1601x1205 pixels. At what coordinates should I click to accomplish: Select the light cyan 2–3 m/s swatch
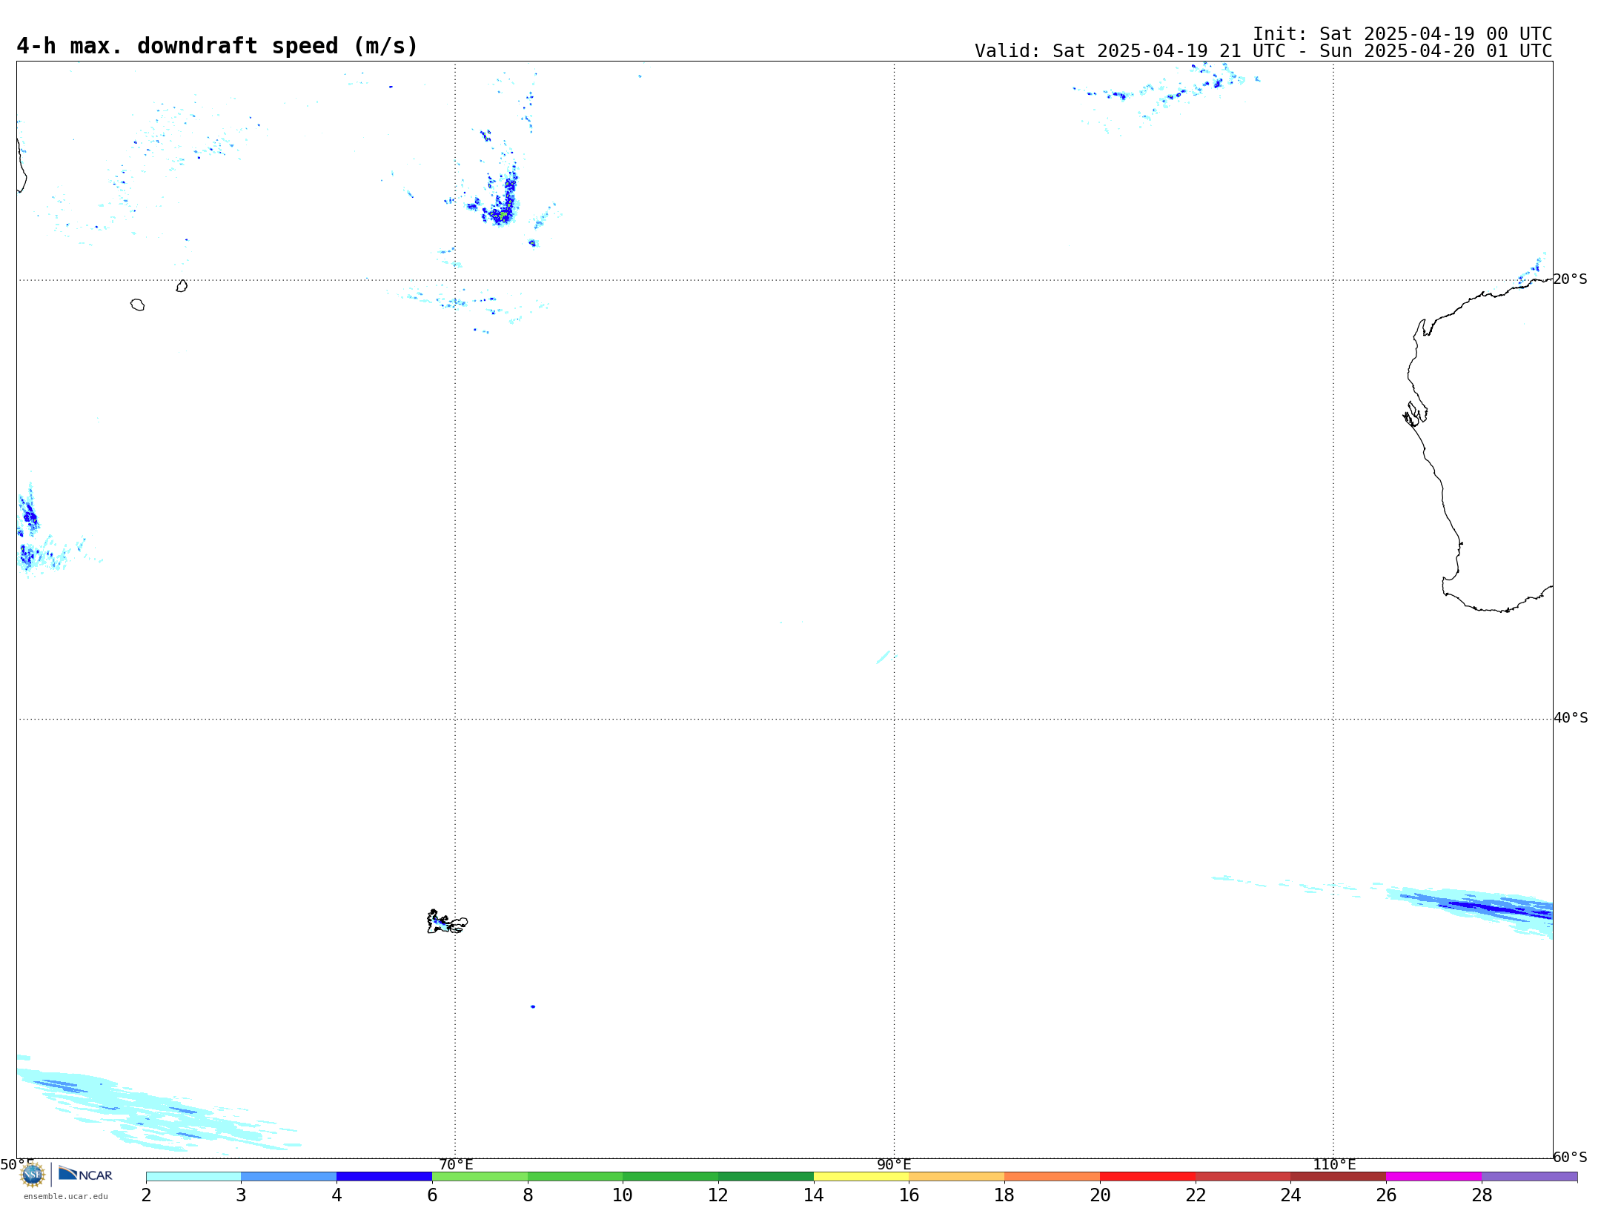[x=193, y=1177]
